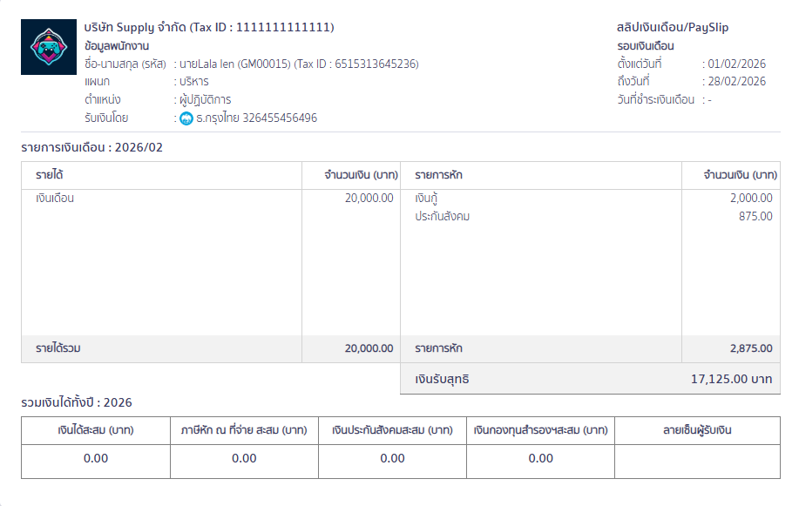Click the รายได้ column header

point(50,175)
